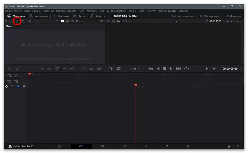The height and width of the screenshot is (153, 248).
Task: Toggle the video-only track icon
Action: point(9,81)
